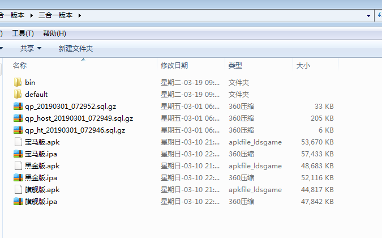Select the qp_20190301_072952.sql.gz archive icon
The height and width of the screenshot is (238, 382).
[x=18, y=107]
